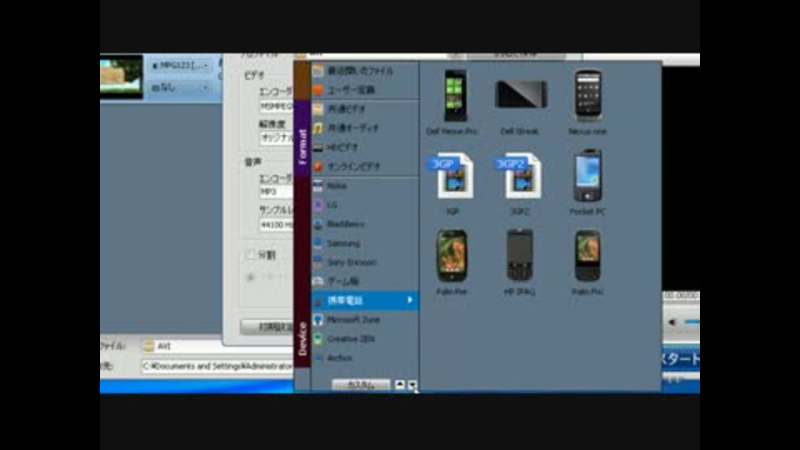This screenshot has width=800, height=450.
Task: Switch to the vertical Device tab
Action: [302, 272]
